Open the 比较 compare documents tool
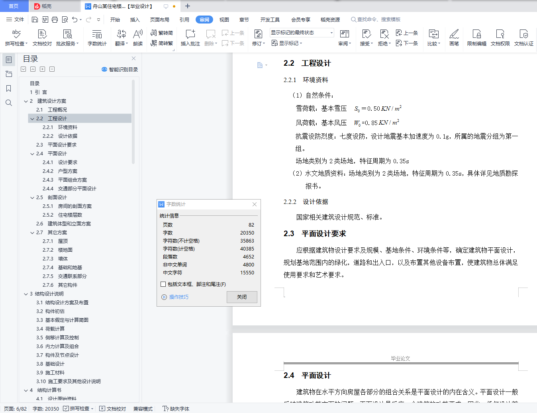This screenshot has width=537, height=413. coord(433,38)
